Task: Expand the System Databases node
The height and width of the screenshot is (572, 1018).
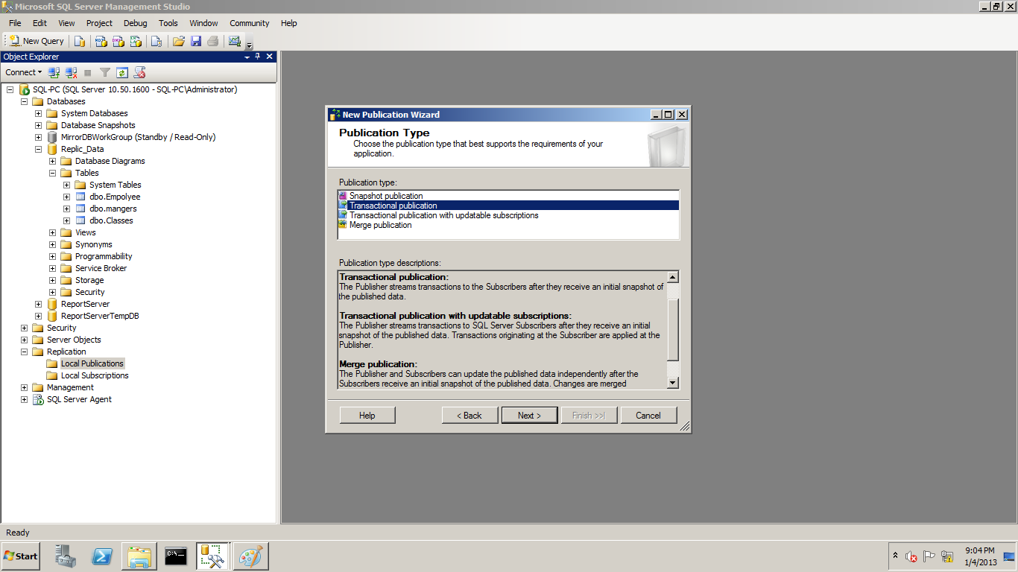Action: coord(38,113)
